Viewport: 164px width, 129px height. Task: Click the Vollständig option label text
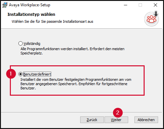coord(32,44)
